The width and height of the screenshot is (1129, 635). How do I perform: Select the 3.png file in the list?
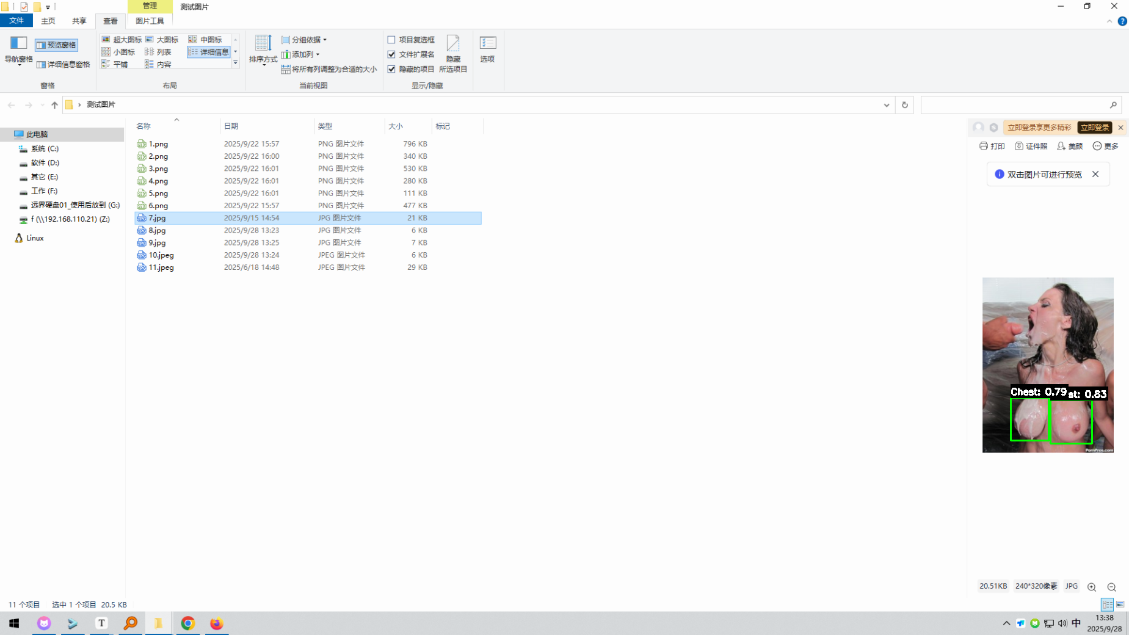coord(158,169)
